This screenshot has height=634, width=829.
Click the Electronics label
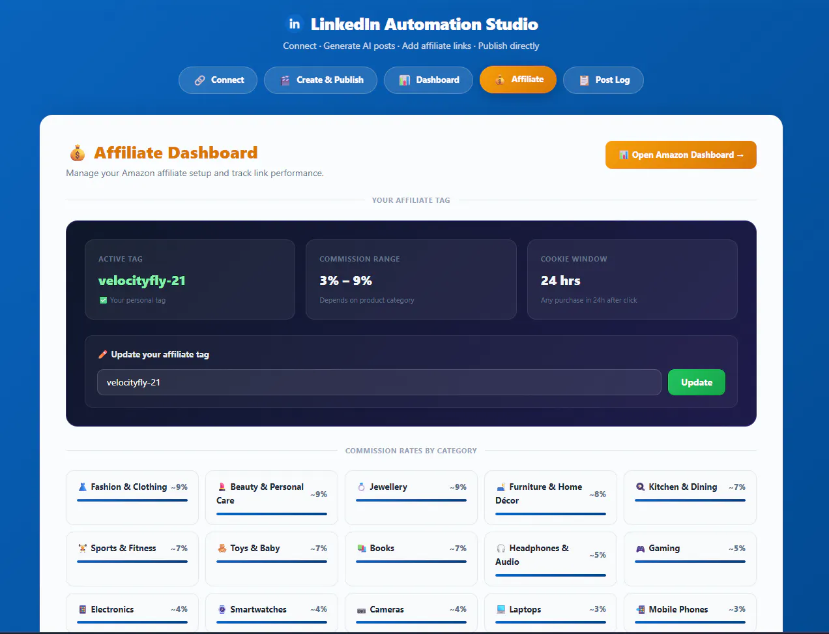(x=112, y=610)
